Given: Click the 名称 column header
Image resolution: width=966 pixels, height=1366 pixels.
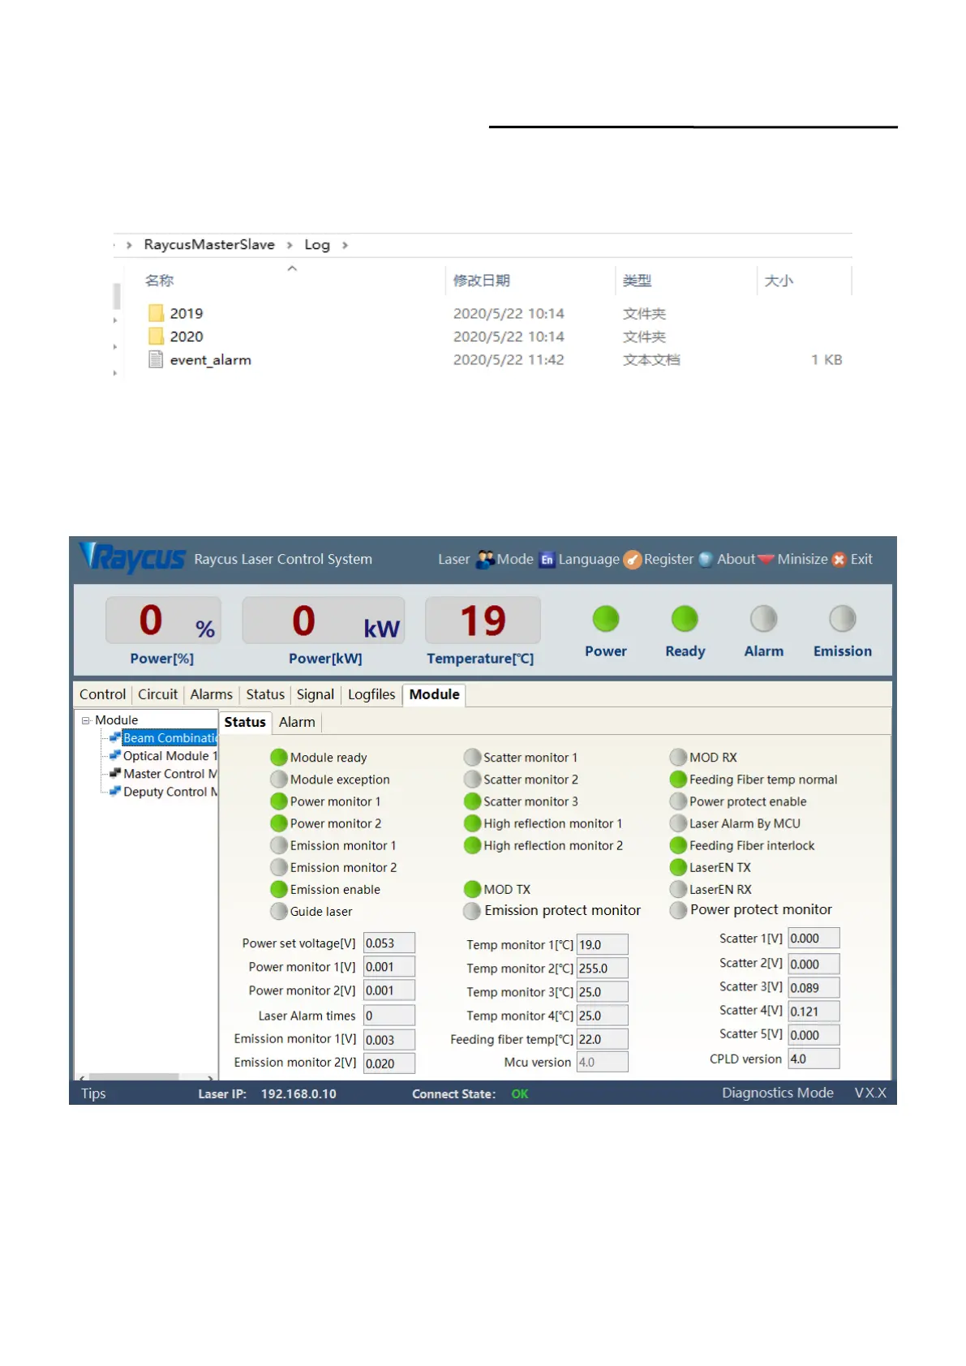Looking at the screenshot, I should click(x=159, y=281).
